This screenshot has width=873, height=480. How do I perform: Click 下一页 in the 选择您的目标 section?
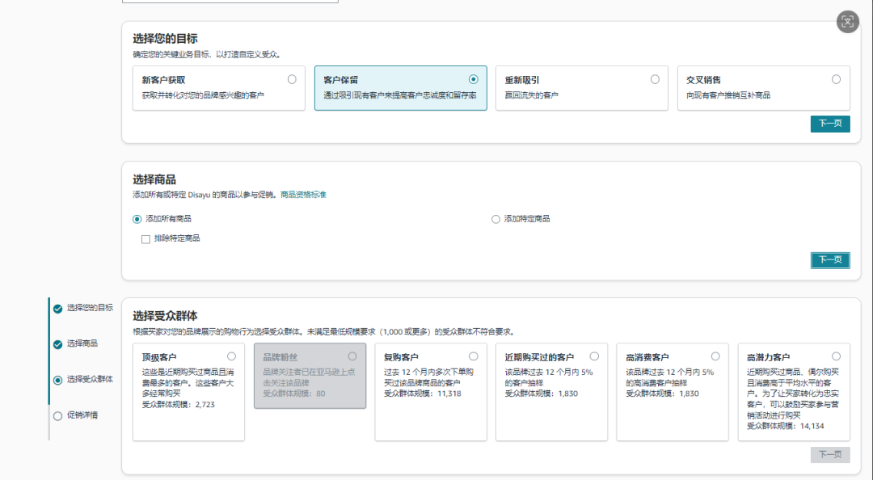tap(830, 124)
